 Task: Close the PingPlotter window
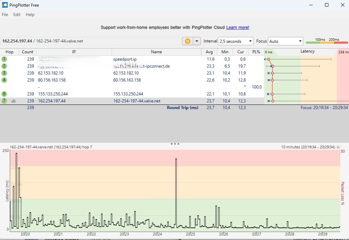[x=342, y=5]
